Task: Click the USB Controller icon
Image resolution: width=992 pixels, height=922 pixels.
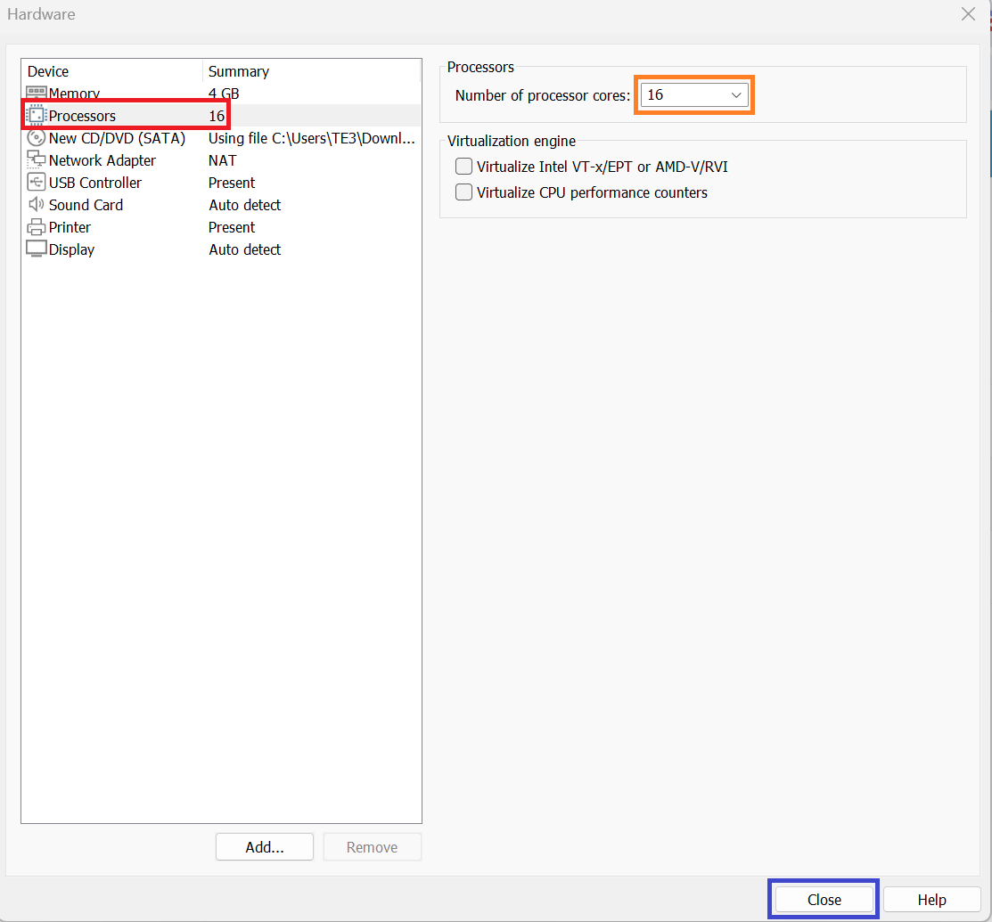Action: tap(36, 182)
